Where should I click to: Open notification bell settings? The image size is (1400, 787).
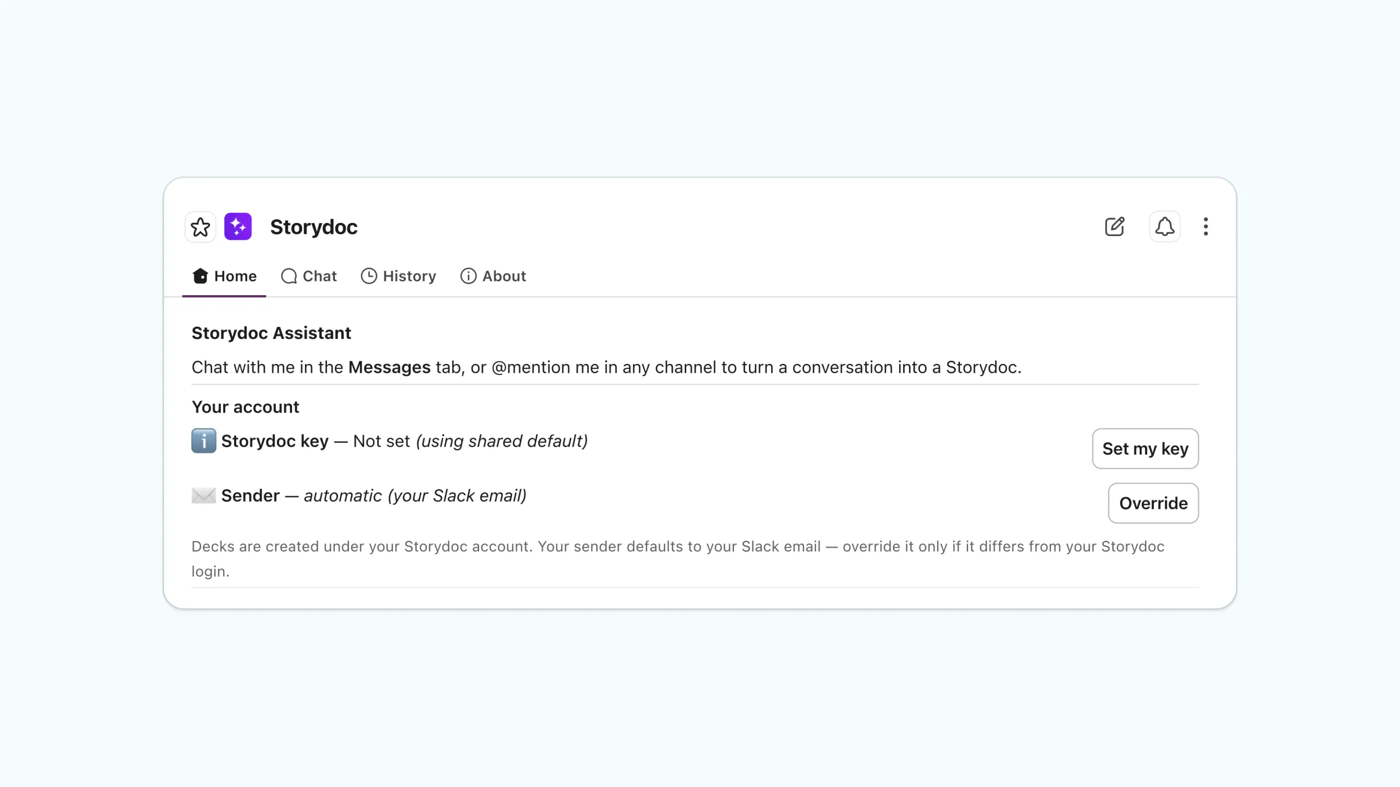[x=1165, y=226]
